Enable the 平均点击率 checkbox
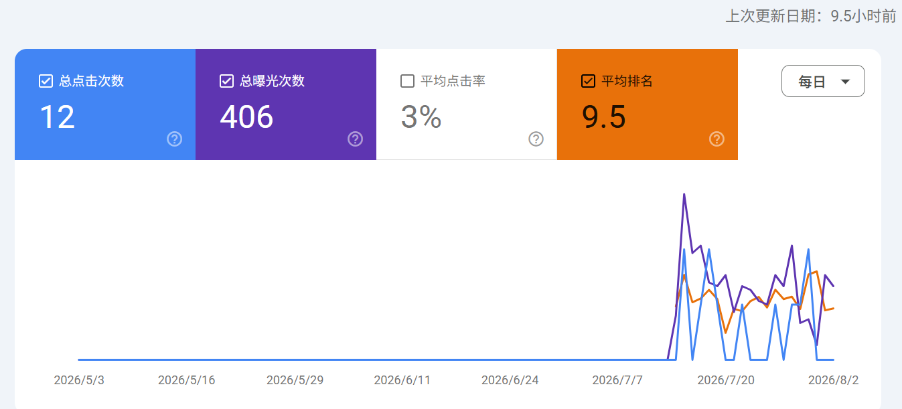The width and height of the screenshot is (902, 409). point(407,81)
